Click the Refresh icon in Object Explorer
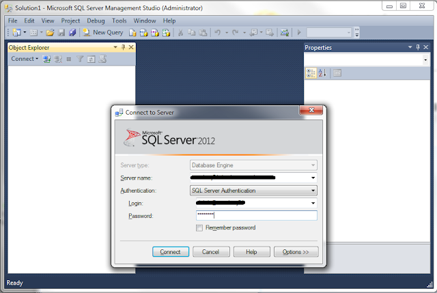This screenshot has width=437, height=293. pyautogui.click(x=91, y=59)
